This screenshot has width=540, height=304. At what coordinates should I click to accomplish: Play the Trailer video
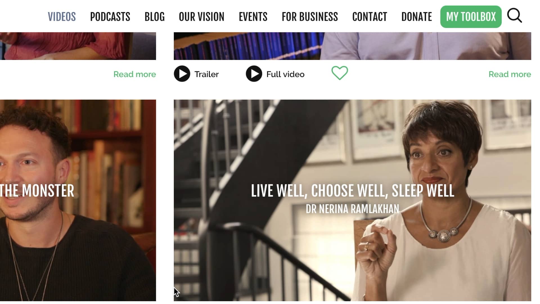196,74
